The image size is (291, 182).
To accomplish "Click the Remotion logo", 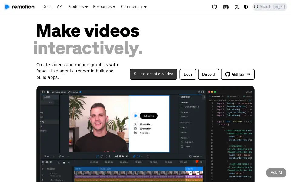I will (20, 7).
